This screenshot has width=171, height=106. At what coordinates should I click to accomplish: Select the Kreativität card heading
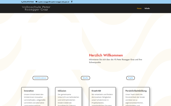pos(96,91)
